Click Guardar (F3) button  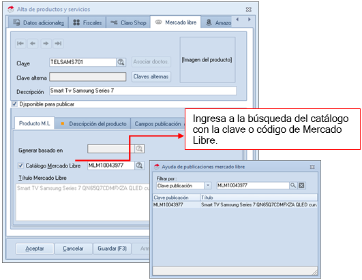112,249
